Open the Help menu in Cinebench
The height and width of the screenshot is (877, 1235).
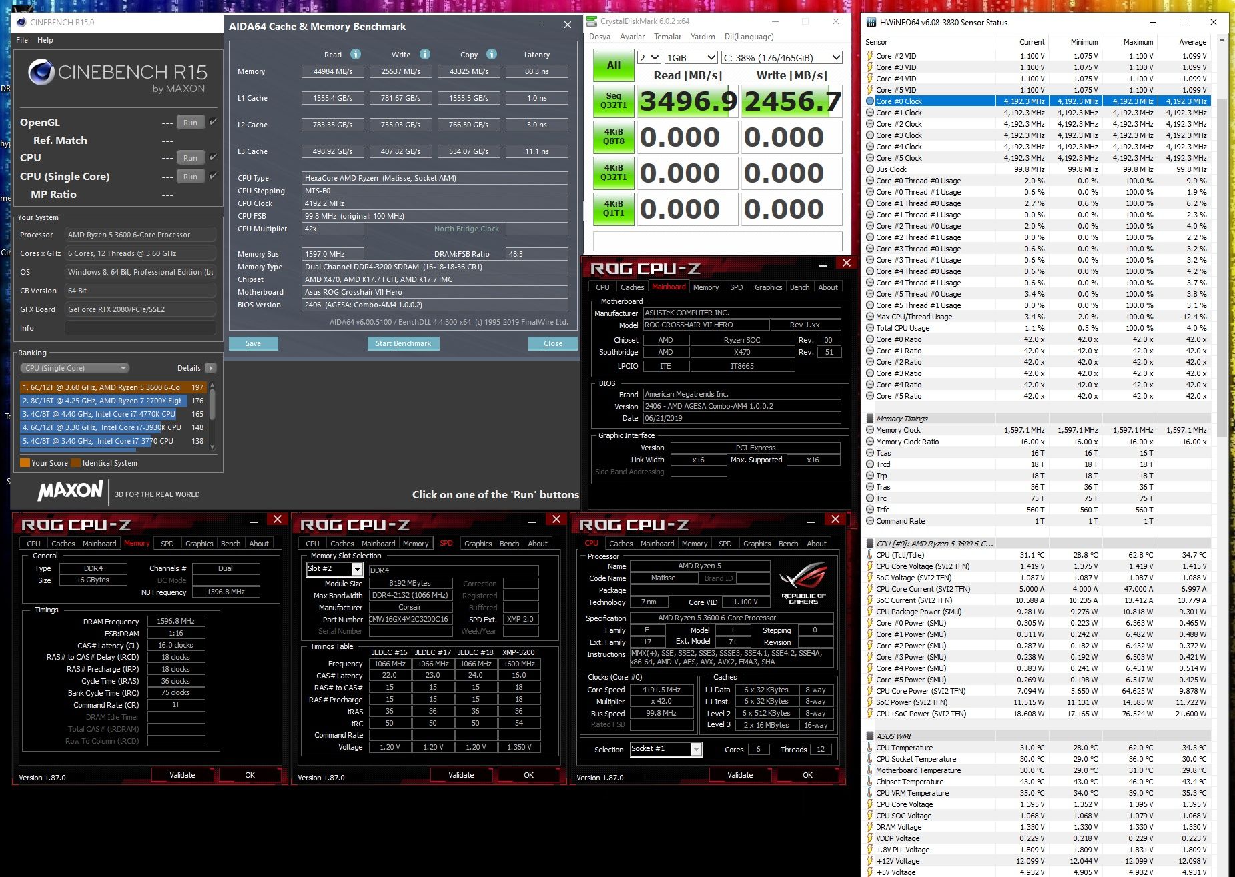tap(45, 40)
